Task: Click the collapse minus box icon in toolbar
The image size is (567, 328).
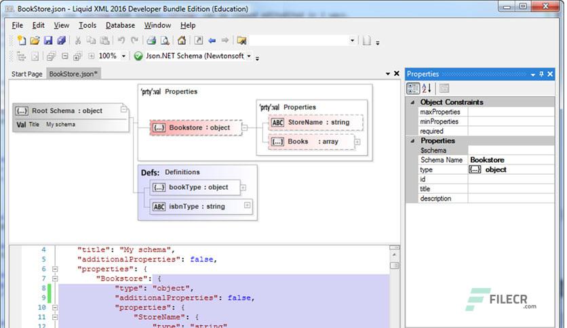Action: [x=64, y=56]
